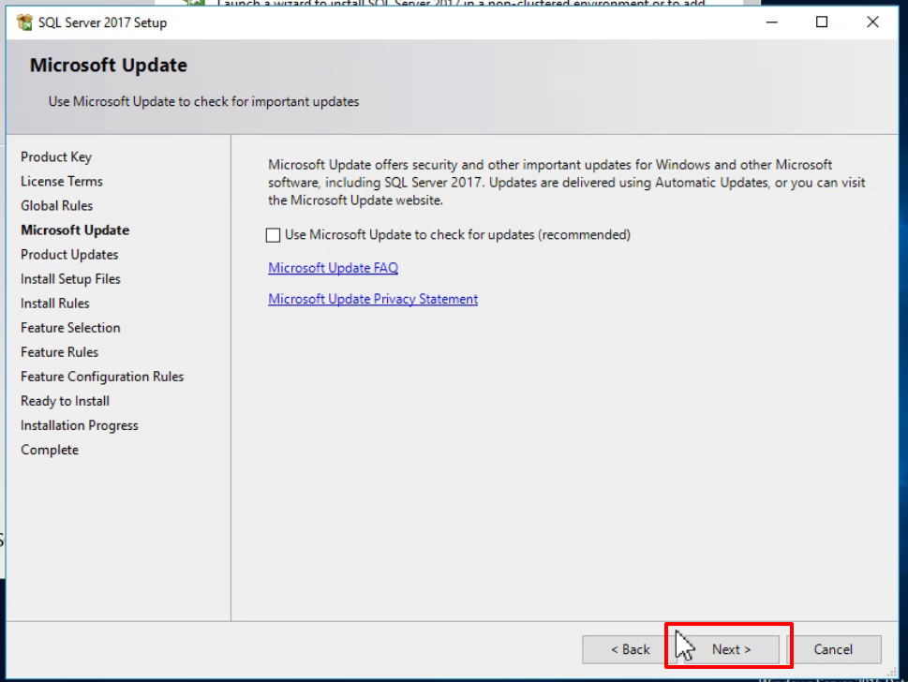Select Install Setup Files step
The width and height of the screenshot is (908, 682).
pos(70,279)
